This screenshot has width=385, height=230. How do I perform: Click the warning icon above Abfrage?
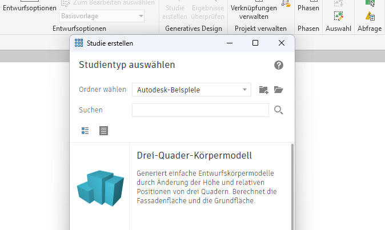[x=370, y=17]
